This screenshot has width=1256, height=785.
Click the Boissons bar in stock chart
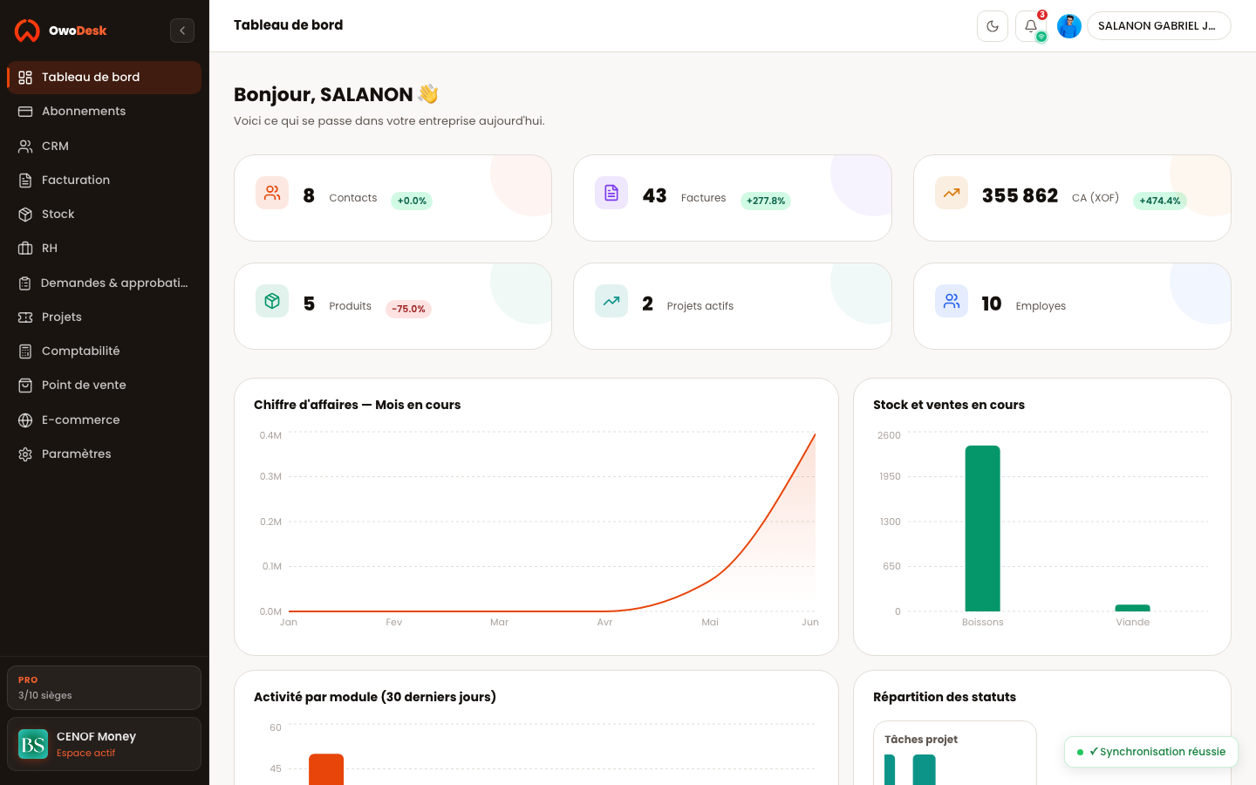tap(983, 529)
